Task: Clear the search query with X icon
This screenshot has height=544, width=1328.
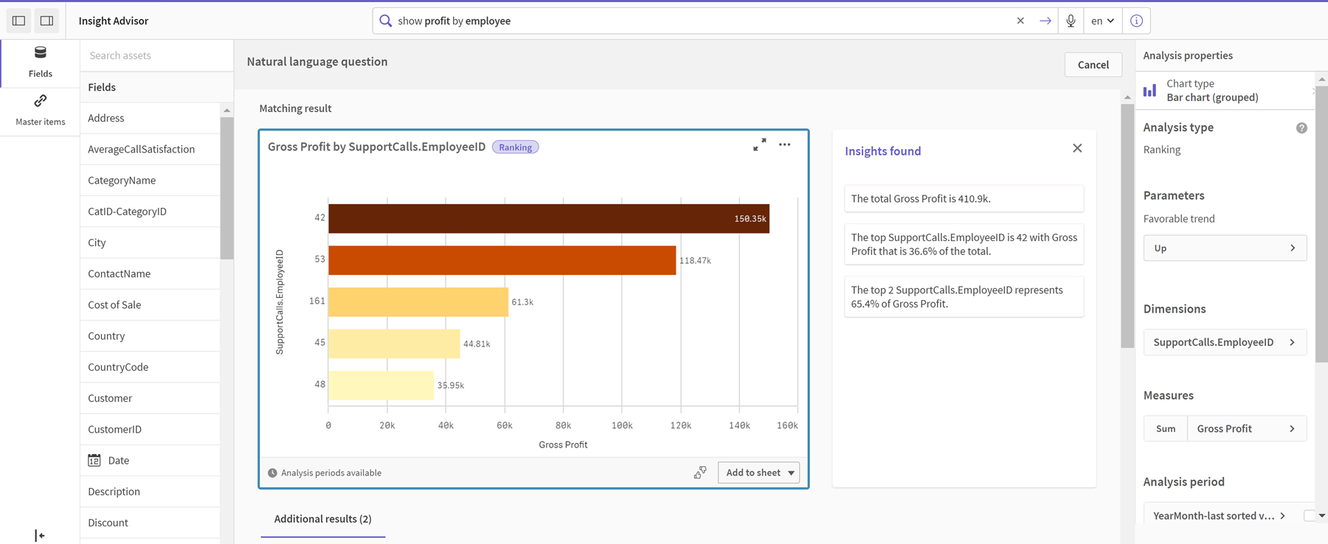Action: pyautogui.click(x=1020, y=21)
